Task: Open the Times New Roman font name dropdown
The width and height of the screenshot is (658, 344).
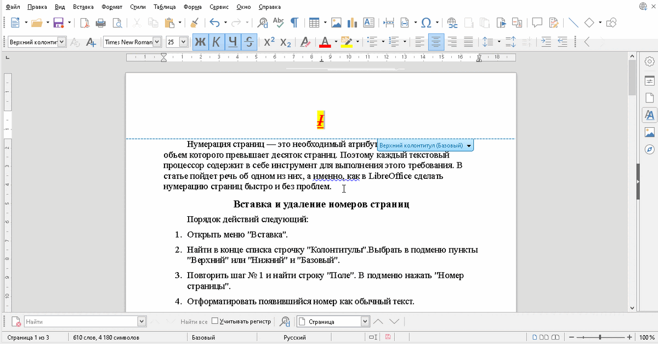Action: click(157, 42)
